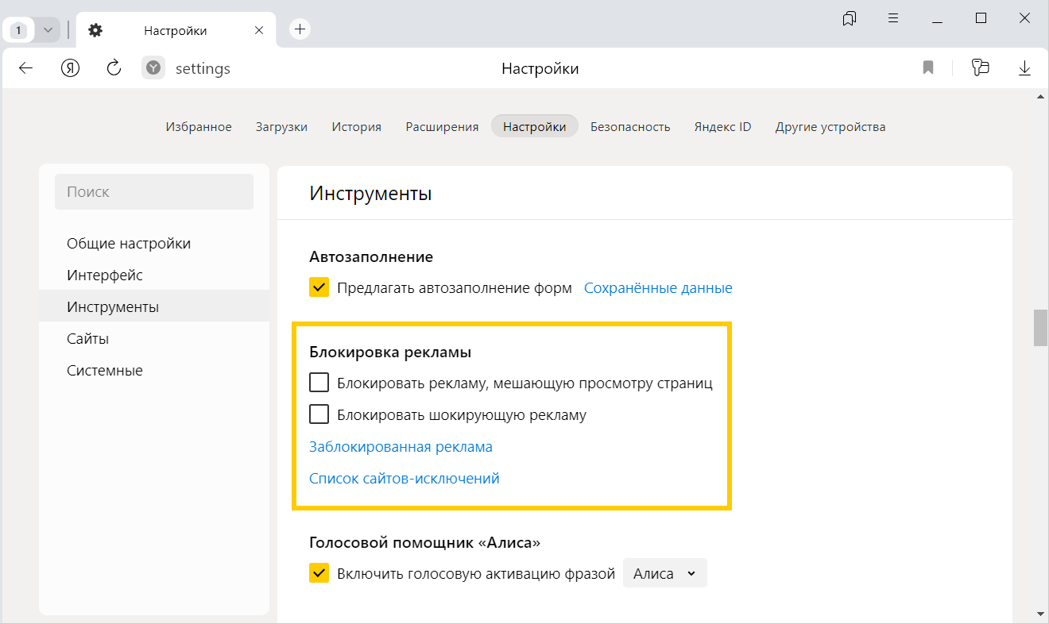Enable blocking ads that interfere with page viewing
This screenshot has width=1049, height=624.
coord(319,383)
